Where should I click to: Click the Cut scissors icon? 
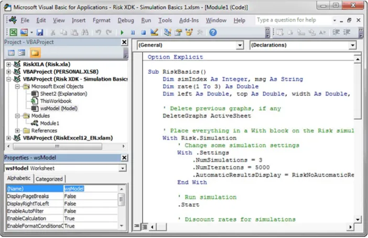53,32
